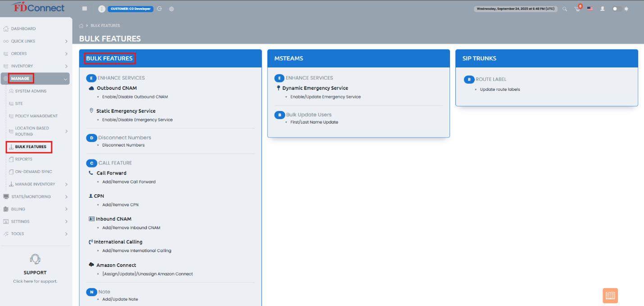Click the FDConnect logo

click(38, 7)
